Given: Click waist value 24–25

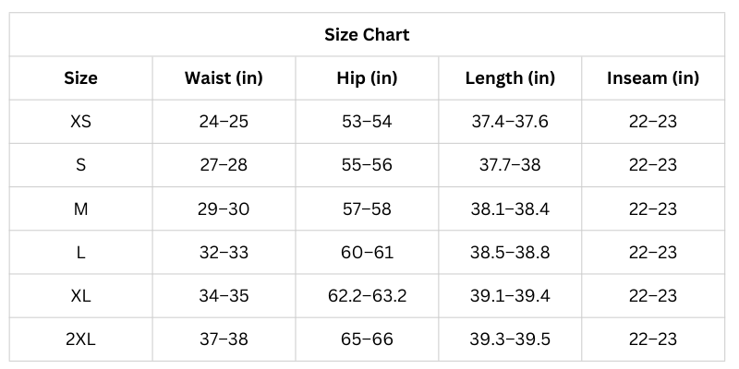Looking at the screenshot, I should (224, 122).
